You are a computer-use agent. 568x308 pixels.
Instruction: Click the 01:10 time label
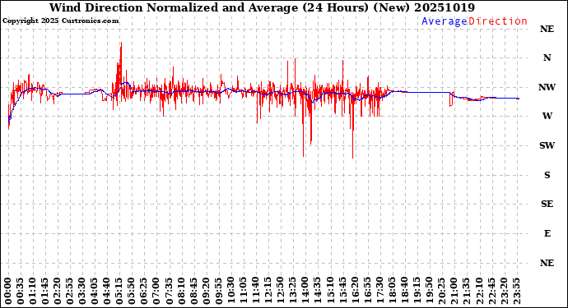(x=33, y=292)
